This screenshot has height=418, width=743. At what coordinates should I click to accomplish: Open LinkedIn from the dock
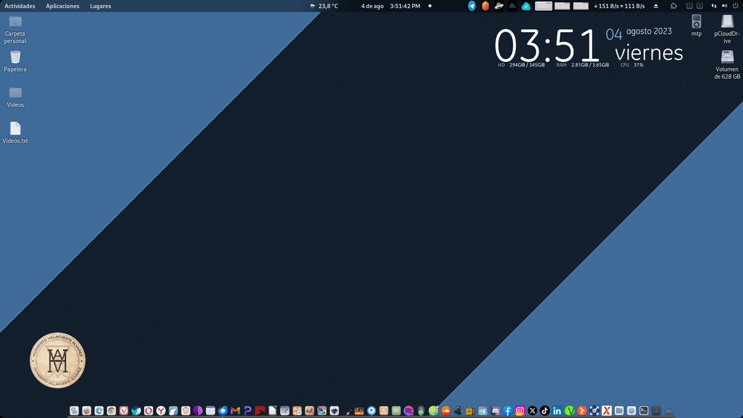click(x=556, y=411)
